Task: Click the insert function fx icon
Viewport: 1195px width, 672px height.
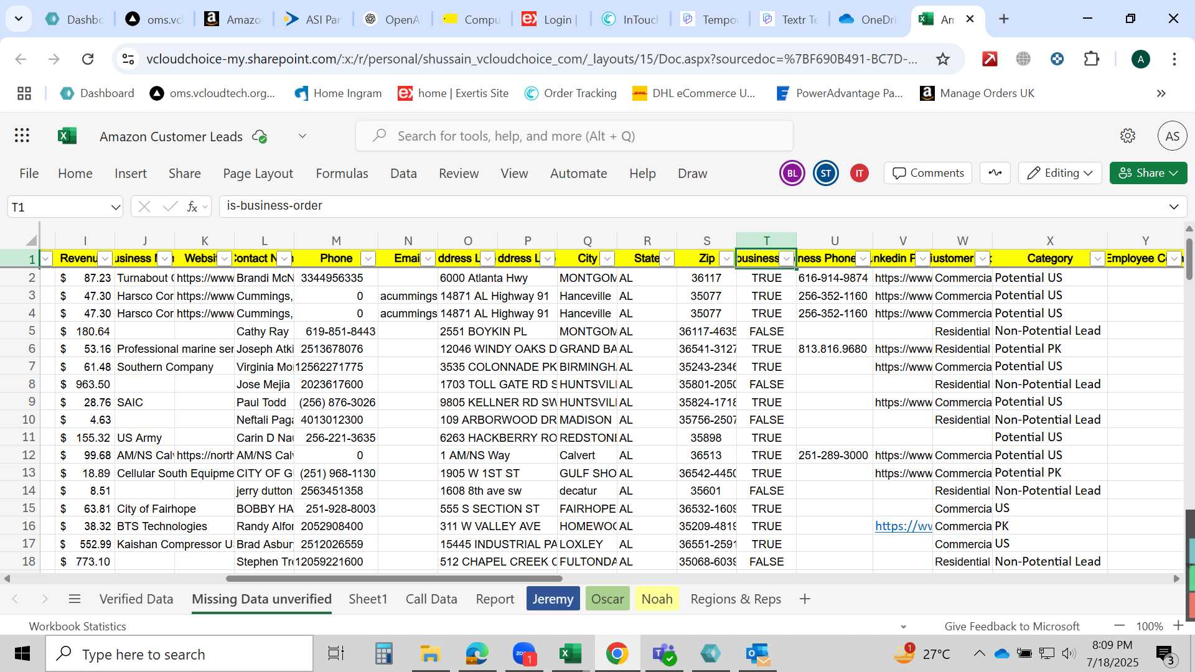Action: [x=192, y=207]
